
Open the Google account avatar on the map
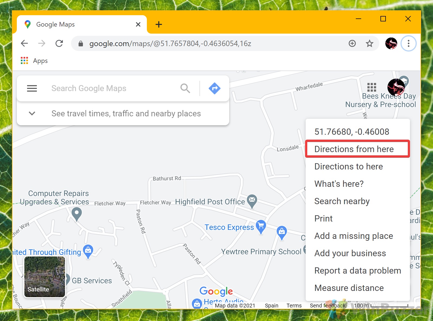396,87
